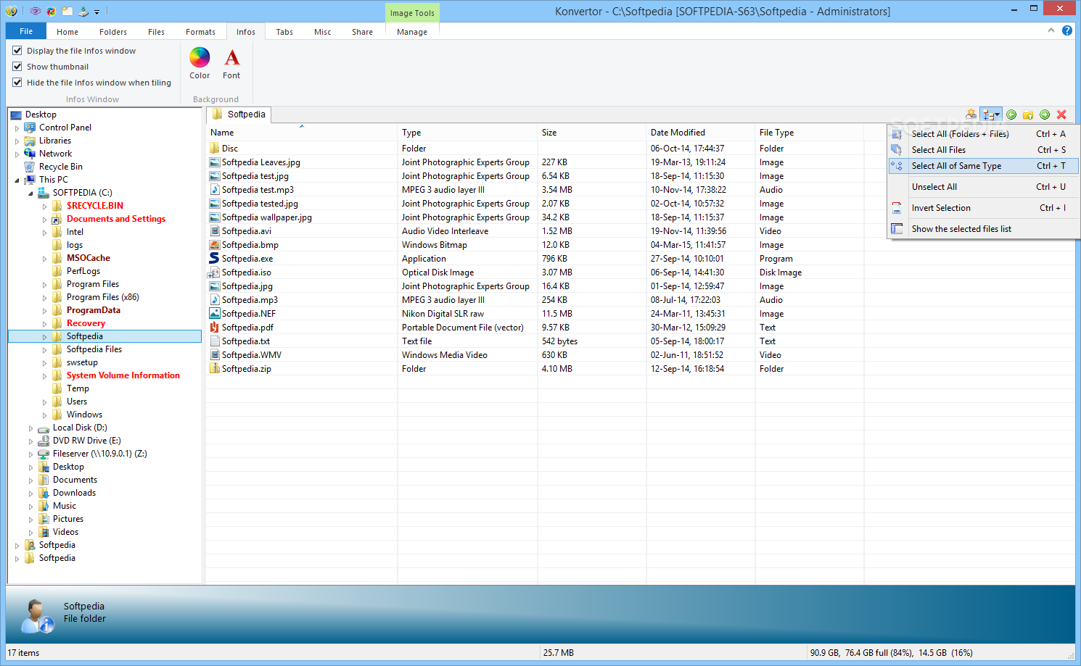
Task: Click the Softpedia.zip folder icon
Action: point(215,368)
